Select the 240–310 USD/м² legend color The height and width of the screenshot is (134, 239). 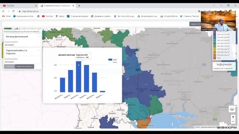tap(215, 40)
